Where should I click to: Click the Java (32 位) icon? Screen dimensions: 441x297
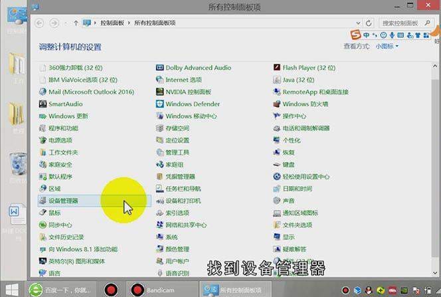pyautogui.click(x=277, y=80)
